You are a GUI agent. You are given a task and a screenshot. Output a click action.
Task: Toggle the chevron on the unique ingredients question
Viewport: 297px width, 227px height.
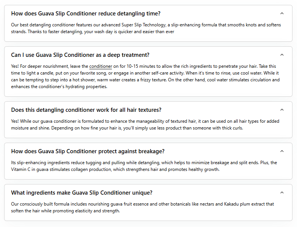pyautogui.click(x=282, y=193)
